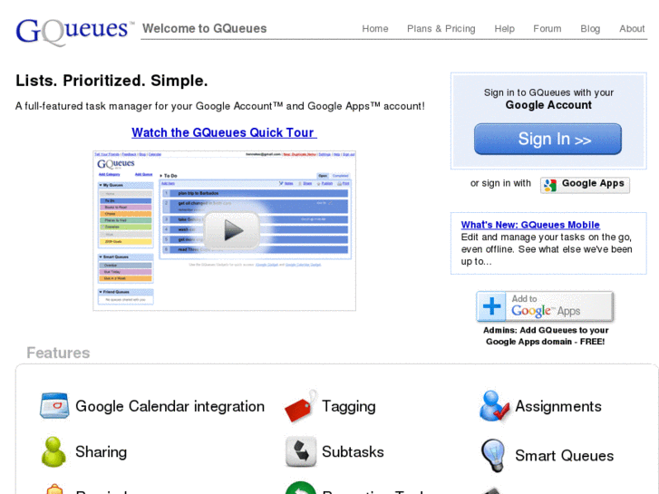The height and width of the screenshot is (494, 659).
Task: Click the blue plus icon on the Add to Google Apps button
Action: [491, 306]
